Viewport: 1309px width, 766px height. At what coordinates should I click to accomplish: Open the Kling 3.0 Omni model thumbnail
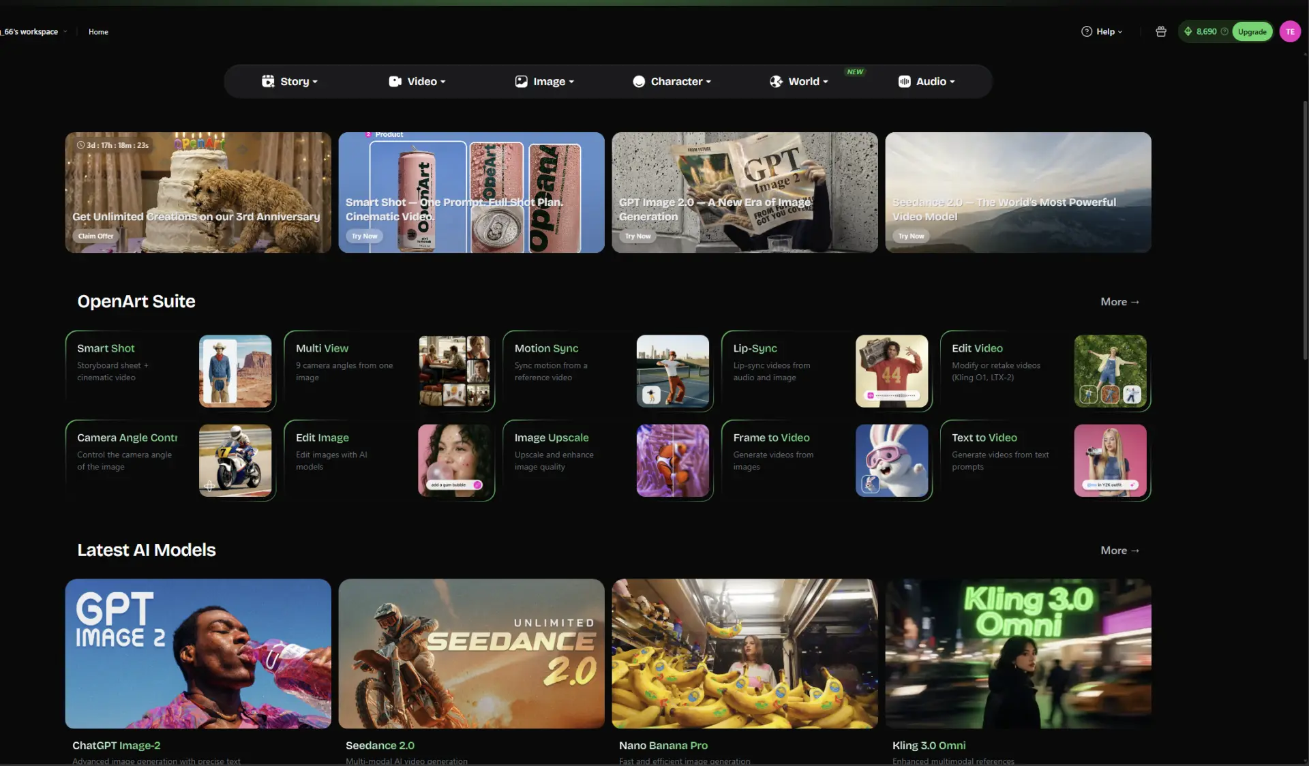click(x=1018, y=654)
